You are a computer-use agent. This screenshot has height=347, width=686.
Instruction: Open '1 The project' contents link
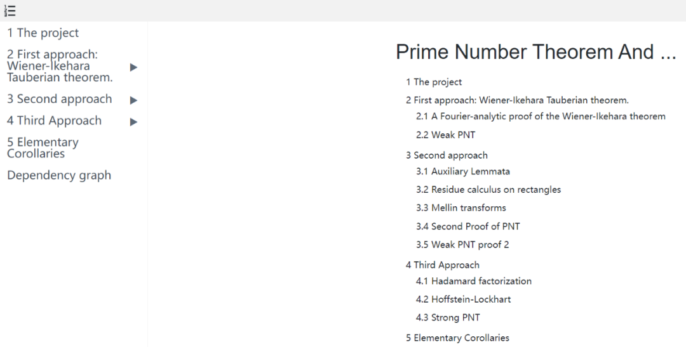[x=434, y=82]
